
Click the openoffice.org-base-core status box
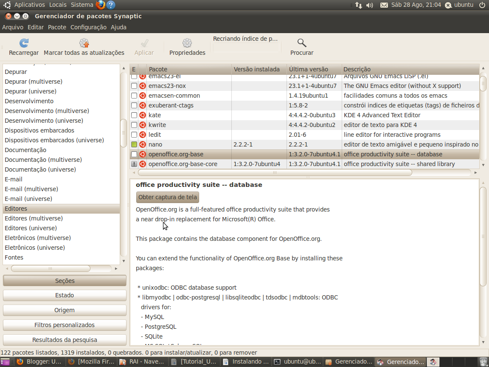point(134,164)
